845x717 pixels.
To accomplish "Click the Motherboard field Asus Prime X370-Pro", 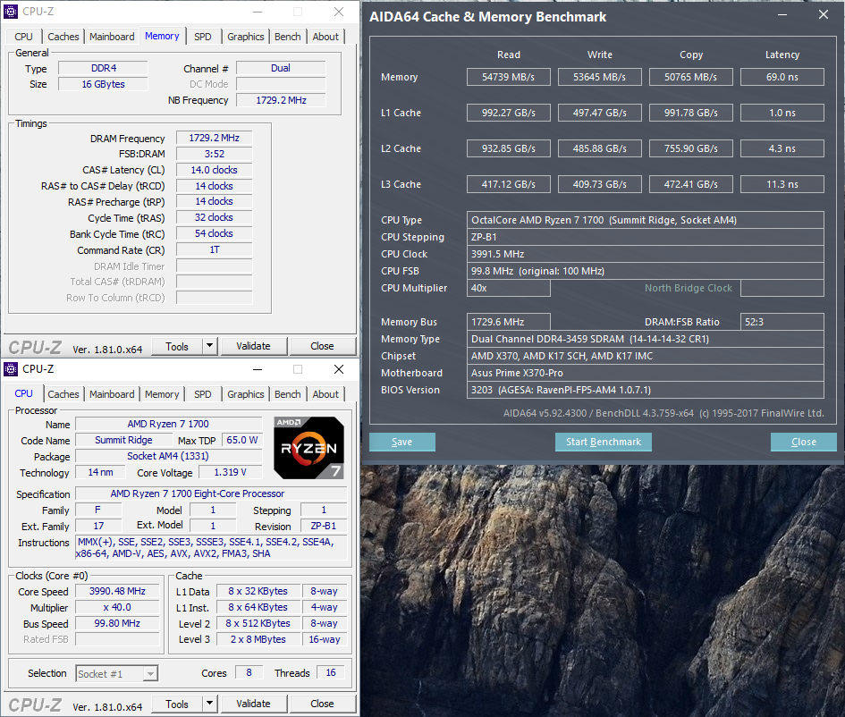I will point(645,373).
